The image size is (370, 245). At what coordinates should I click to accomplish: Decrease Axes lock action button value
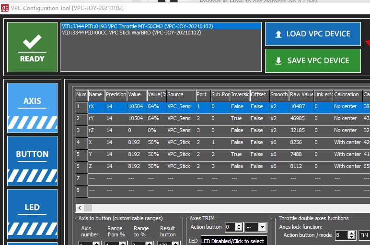(x=351, y=237)
